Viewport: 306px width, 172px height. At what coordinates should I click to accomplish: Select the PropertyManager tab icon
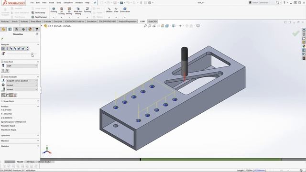[10, 29]
